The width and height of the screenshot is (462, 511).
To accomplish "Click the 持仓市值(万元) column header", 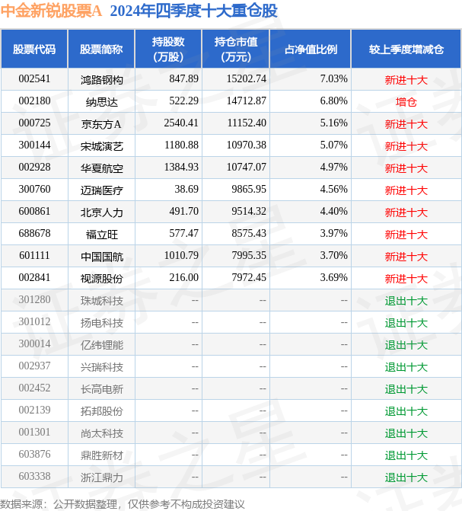I will (x=236, y=50).
